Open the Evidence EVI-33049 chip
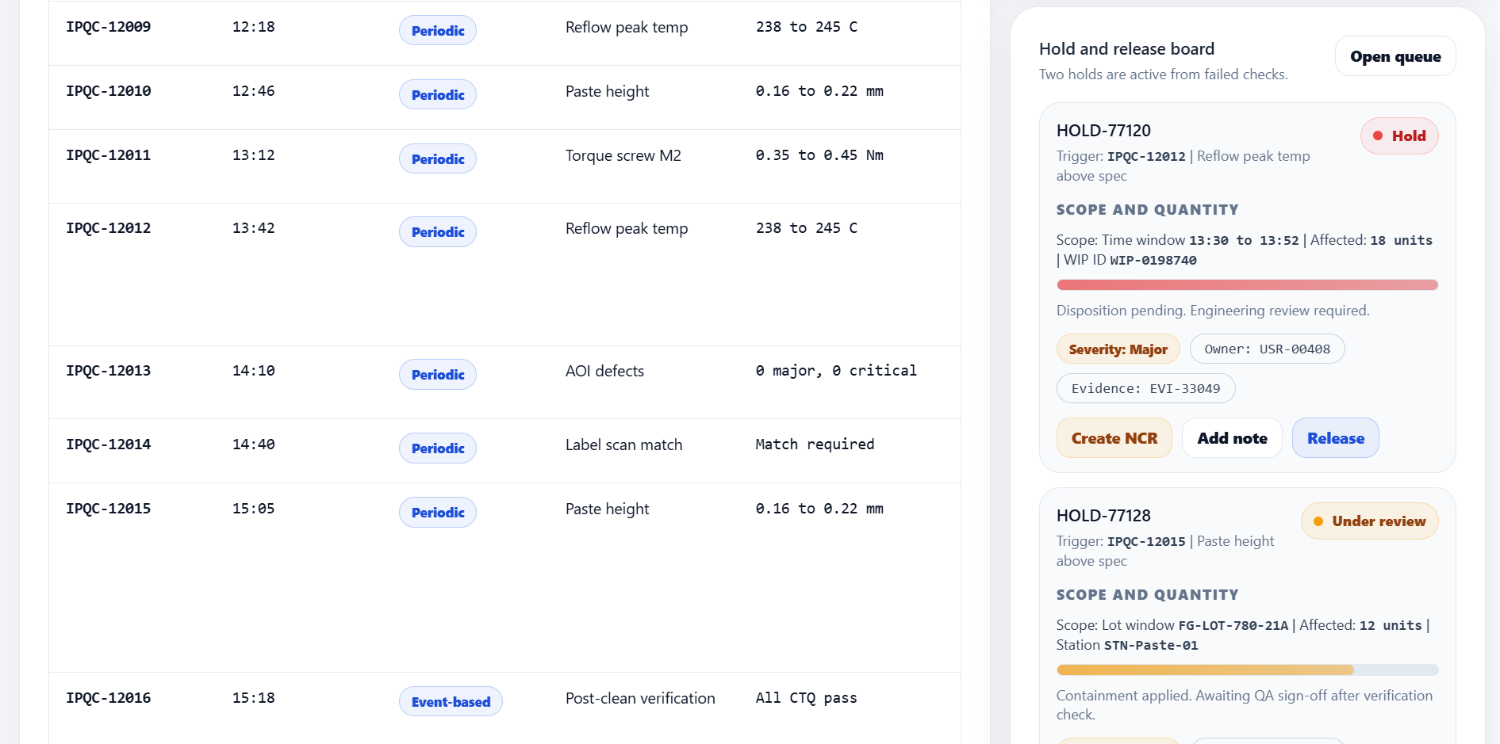This screenshot has width=1500, height=744. point(1145,389)
